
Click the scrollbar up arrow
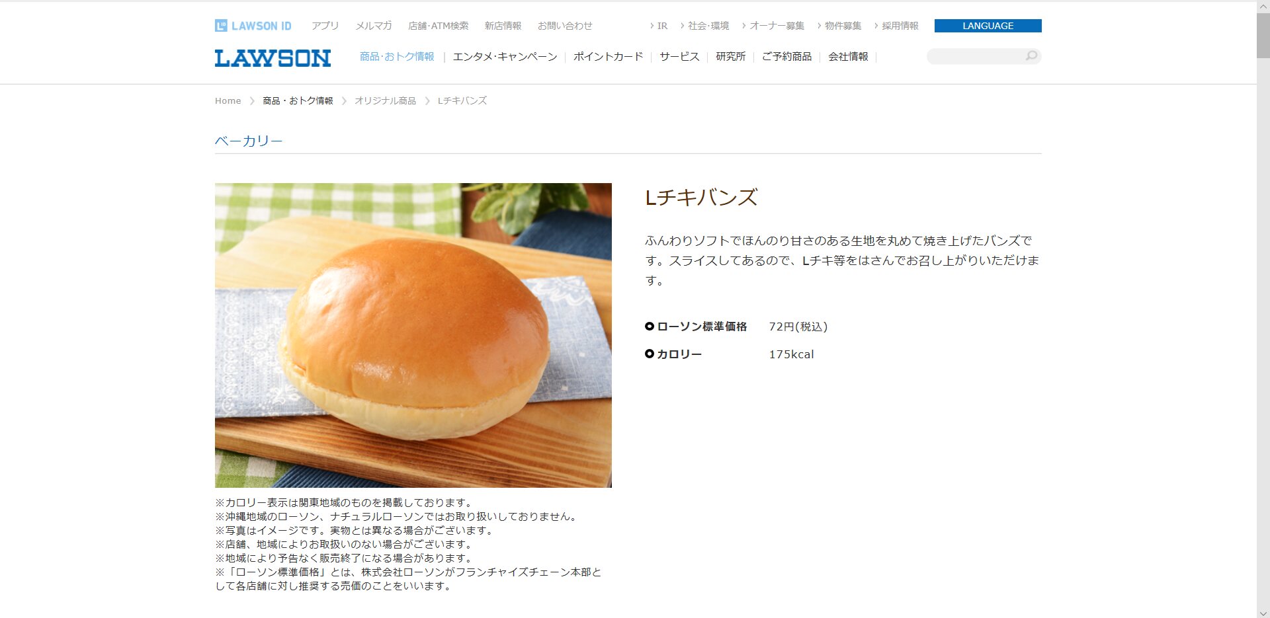pos(1263,6)
